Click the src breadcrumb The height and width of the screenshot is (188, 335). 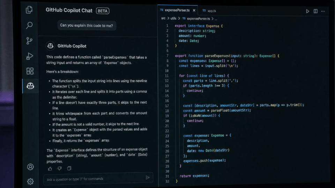(163, 18)
